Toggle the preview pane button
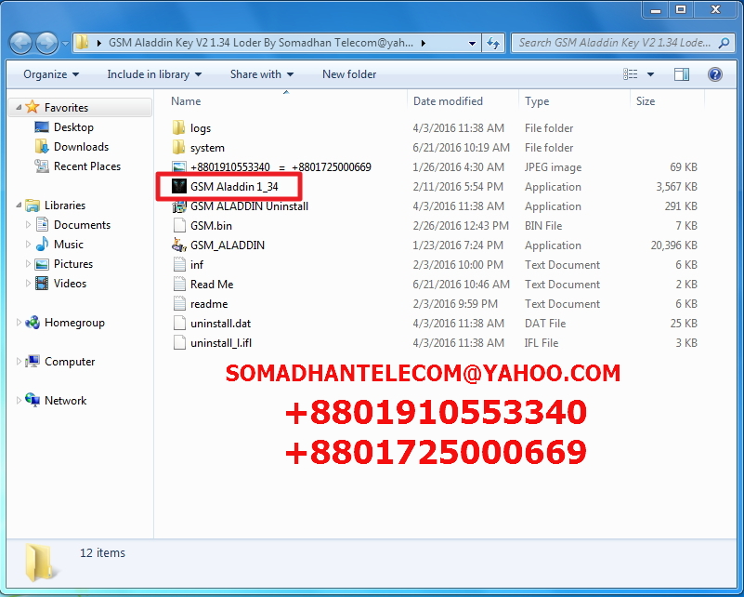This screenshot has width=744, height=597. click(x=682, y=74)
